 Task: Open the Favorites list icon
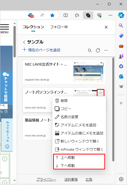pyautogui.click(x=77, y=15)
